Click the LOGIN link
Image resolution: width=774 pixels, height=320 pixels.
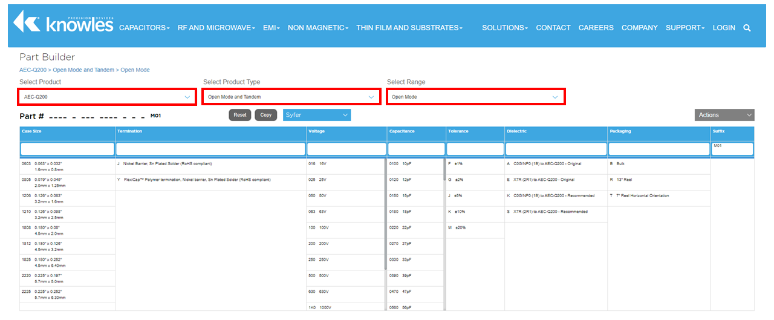point(724,28)
